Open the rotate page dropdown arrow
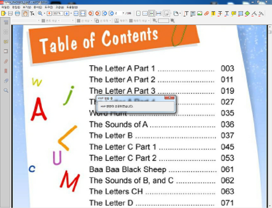This screenshot has width=272, height=208. pyautogui.click(x=180, y=13)
